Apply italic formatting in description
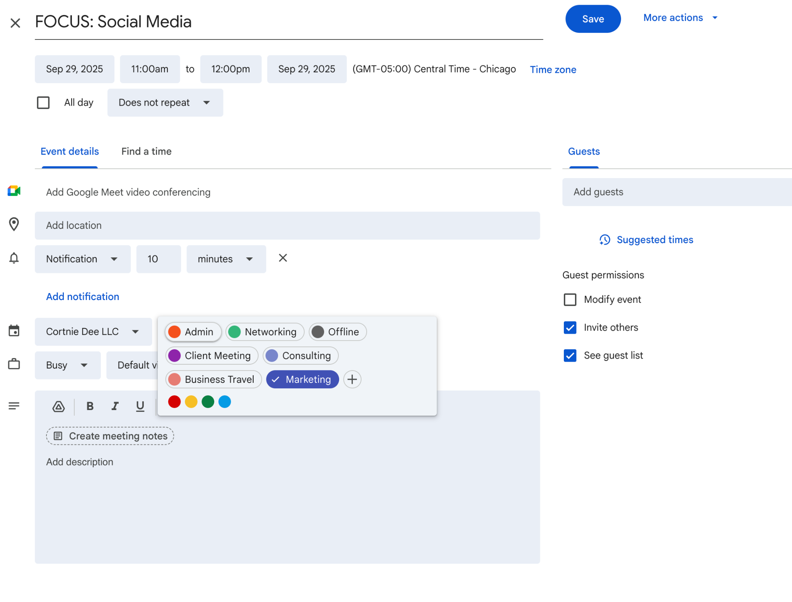The width and height of the screenshot is (792, 602). tap(115, 406)
